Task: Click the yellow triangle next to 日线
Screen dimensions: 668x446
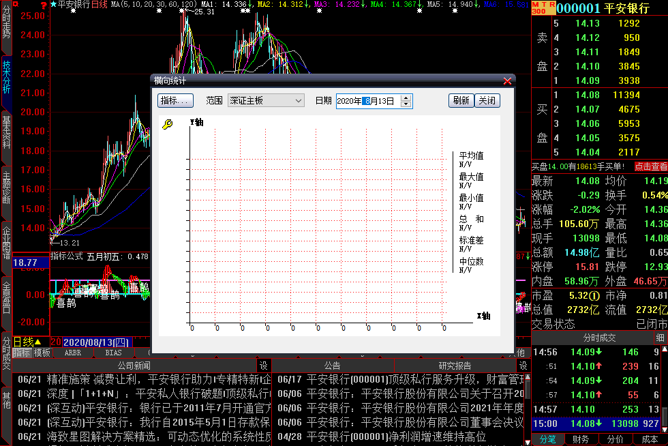Action: coord(37,342)
